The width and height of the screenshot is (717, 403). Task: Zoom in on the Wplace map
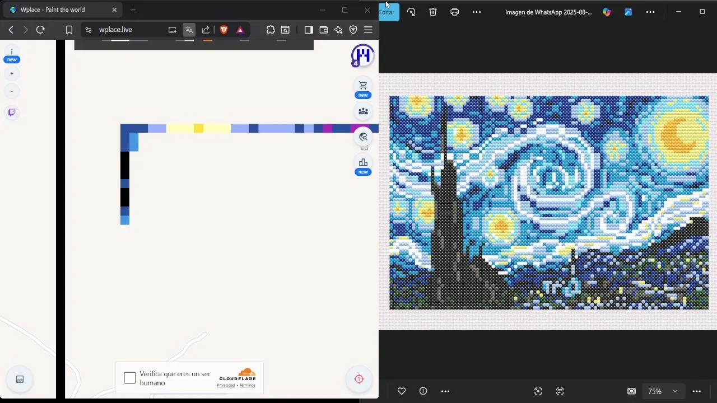(12, 73)
